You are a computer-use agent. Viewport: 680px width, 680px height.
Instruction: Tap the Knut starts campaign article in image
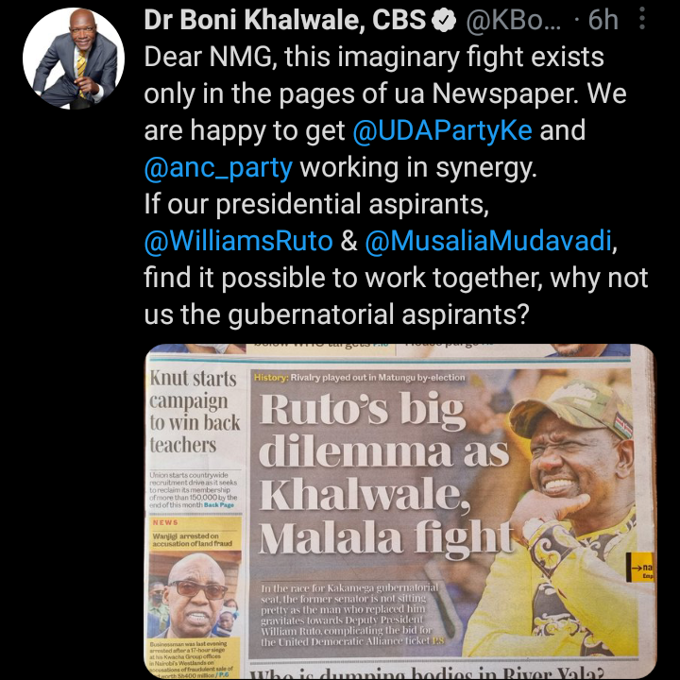[x=195, y=412]
